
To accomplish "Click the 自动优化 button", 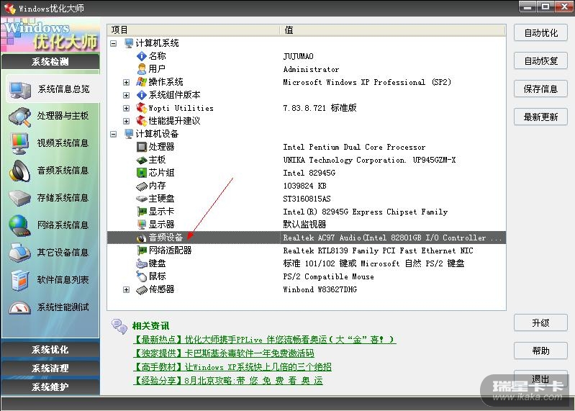I will coord(540,33).
